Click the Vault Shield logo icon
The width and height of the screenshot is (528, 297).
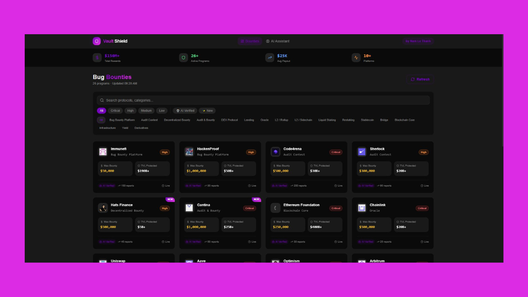97,41
